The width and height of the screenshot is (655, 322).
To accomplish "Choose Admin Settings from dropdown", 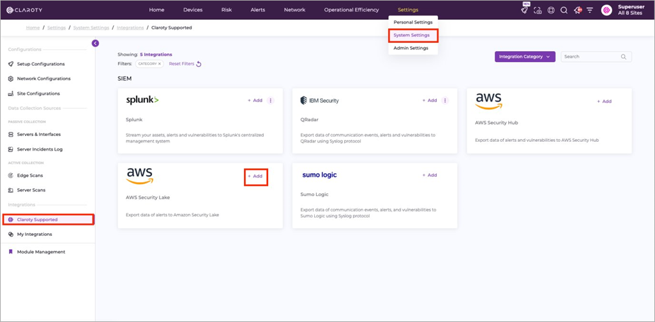I will coord(411,49).
